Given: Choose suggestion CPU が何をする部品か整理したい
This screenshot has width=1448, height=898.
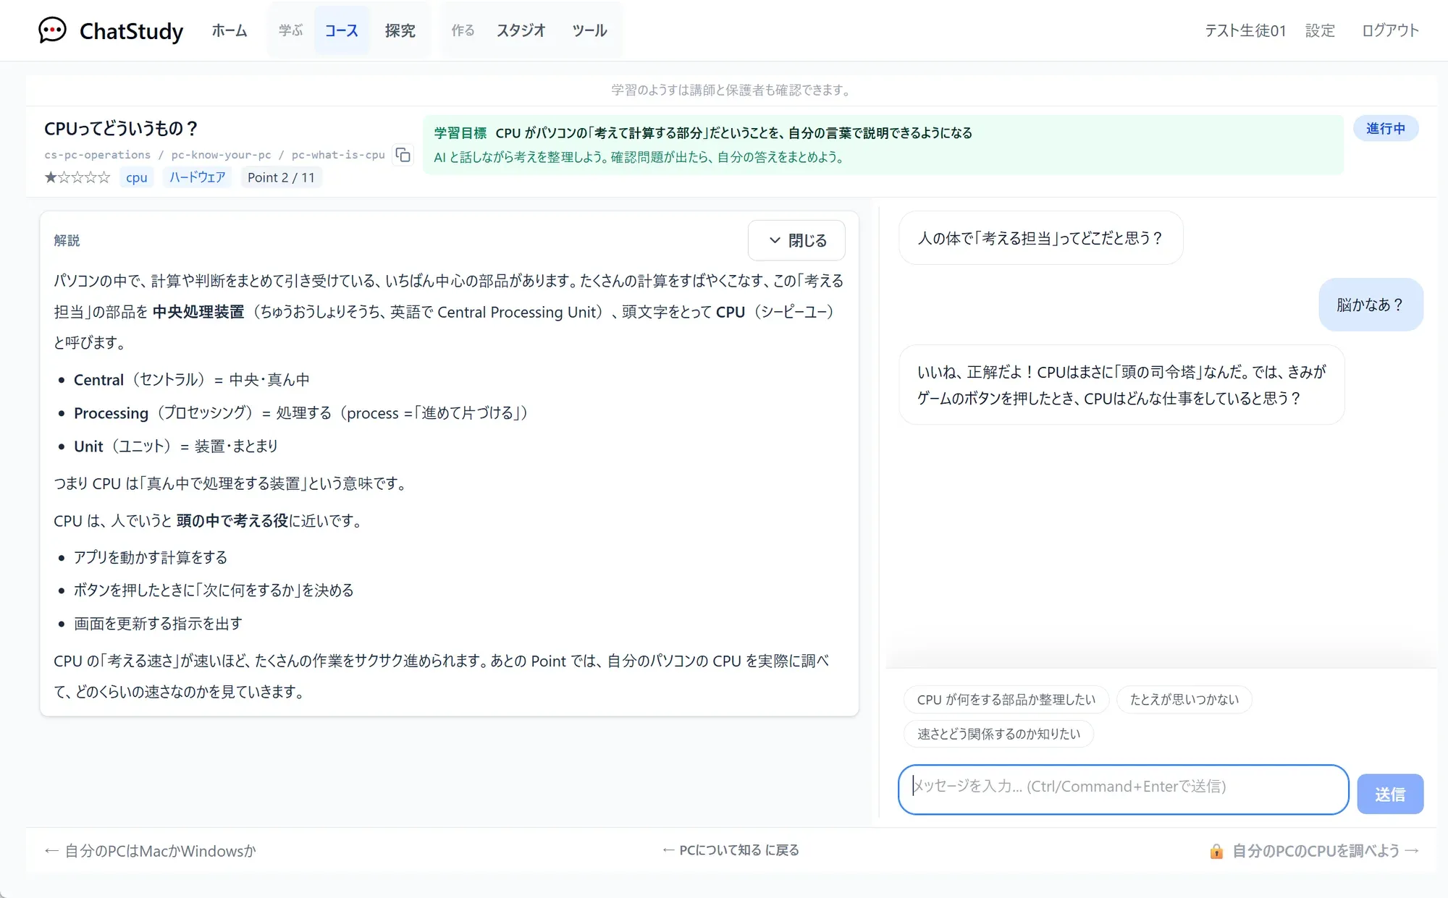Looking at the screenshot, I should point(1006,700).
